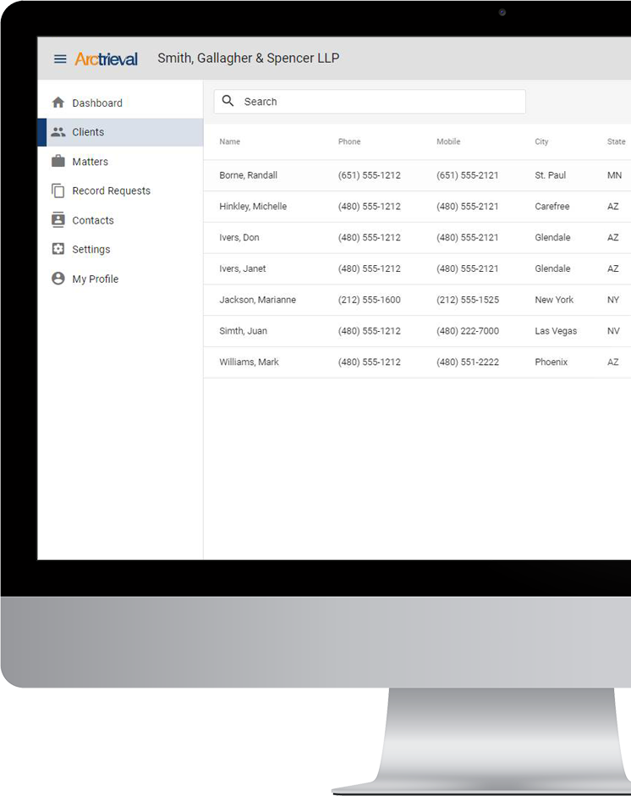
Task: Click city Phoenix
Action: pyautogui.click(x=551, y=362)
